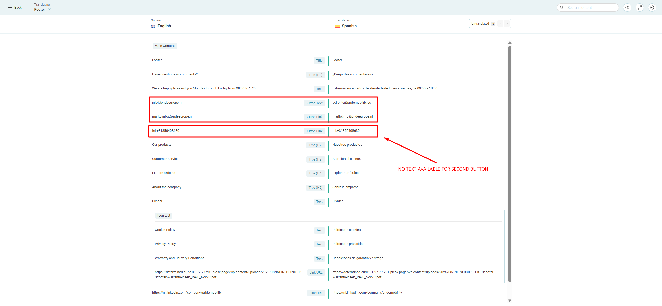Edit Spanish tel:+31850408630 translation field
Screen dimensions: 662x306
pyautogui.click(x=346, y=131)
